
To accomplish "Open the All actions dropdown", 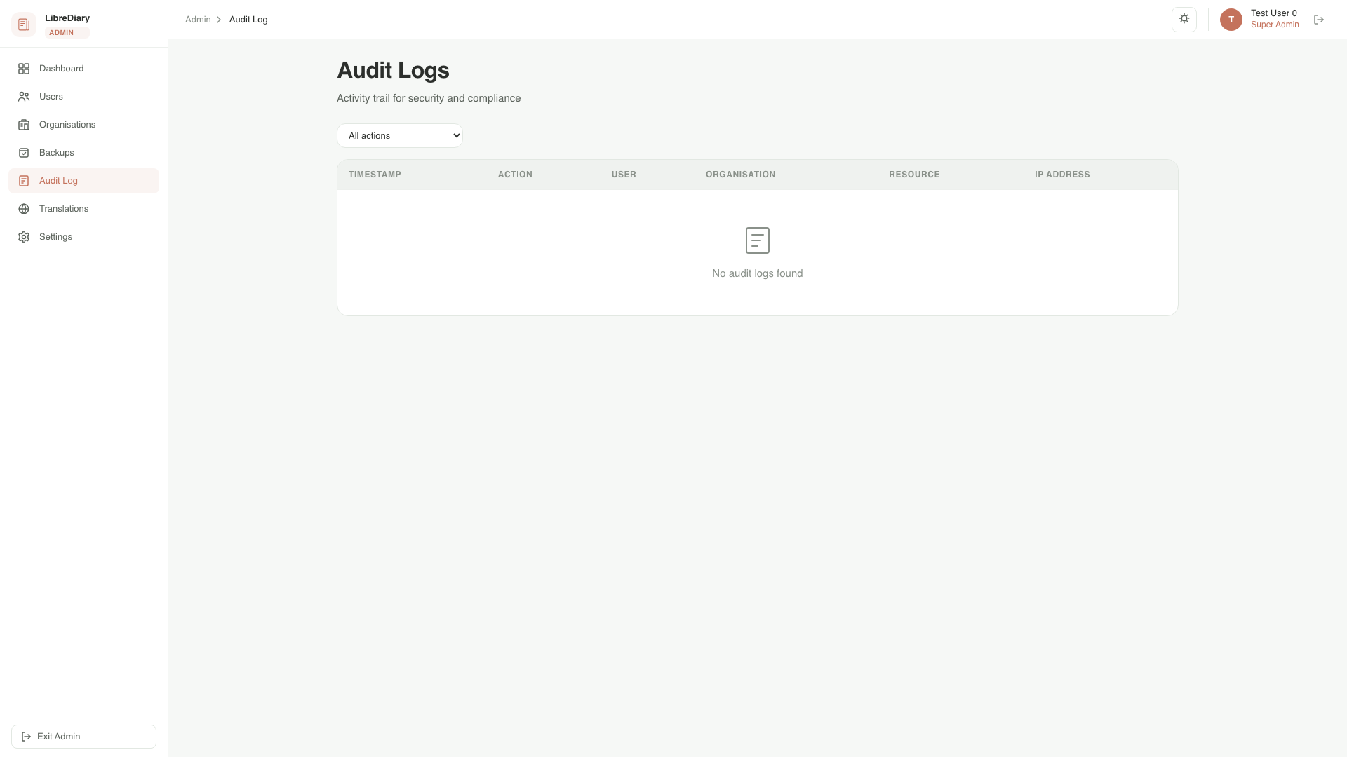I will (400, 135).
